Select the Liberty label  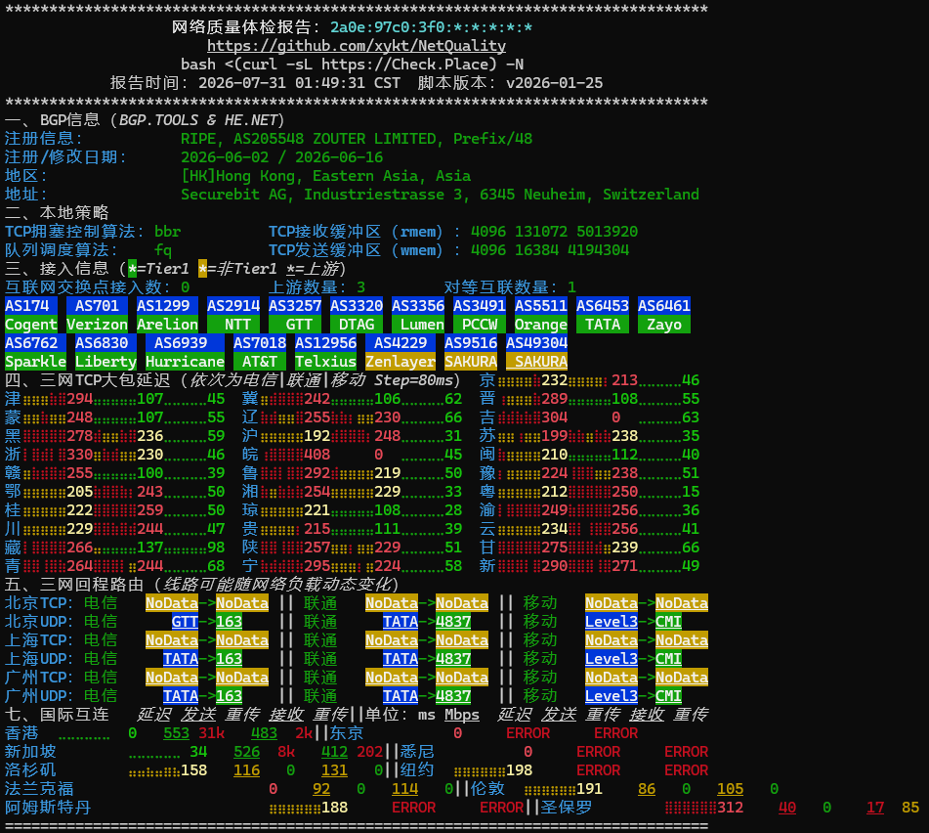click(x=106, y=362)
